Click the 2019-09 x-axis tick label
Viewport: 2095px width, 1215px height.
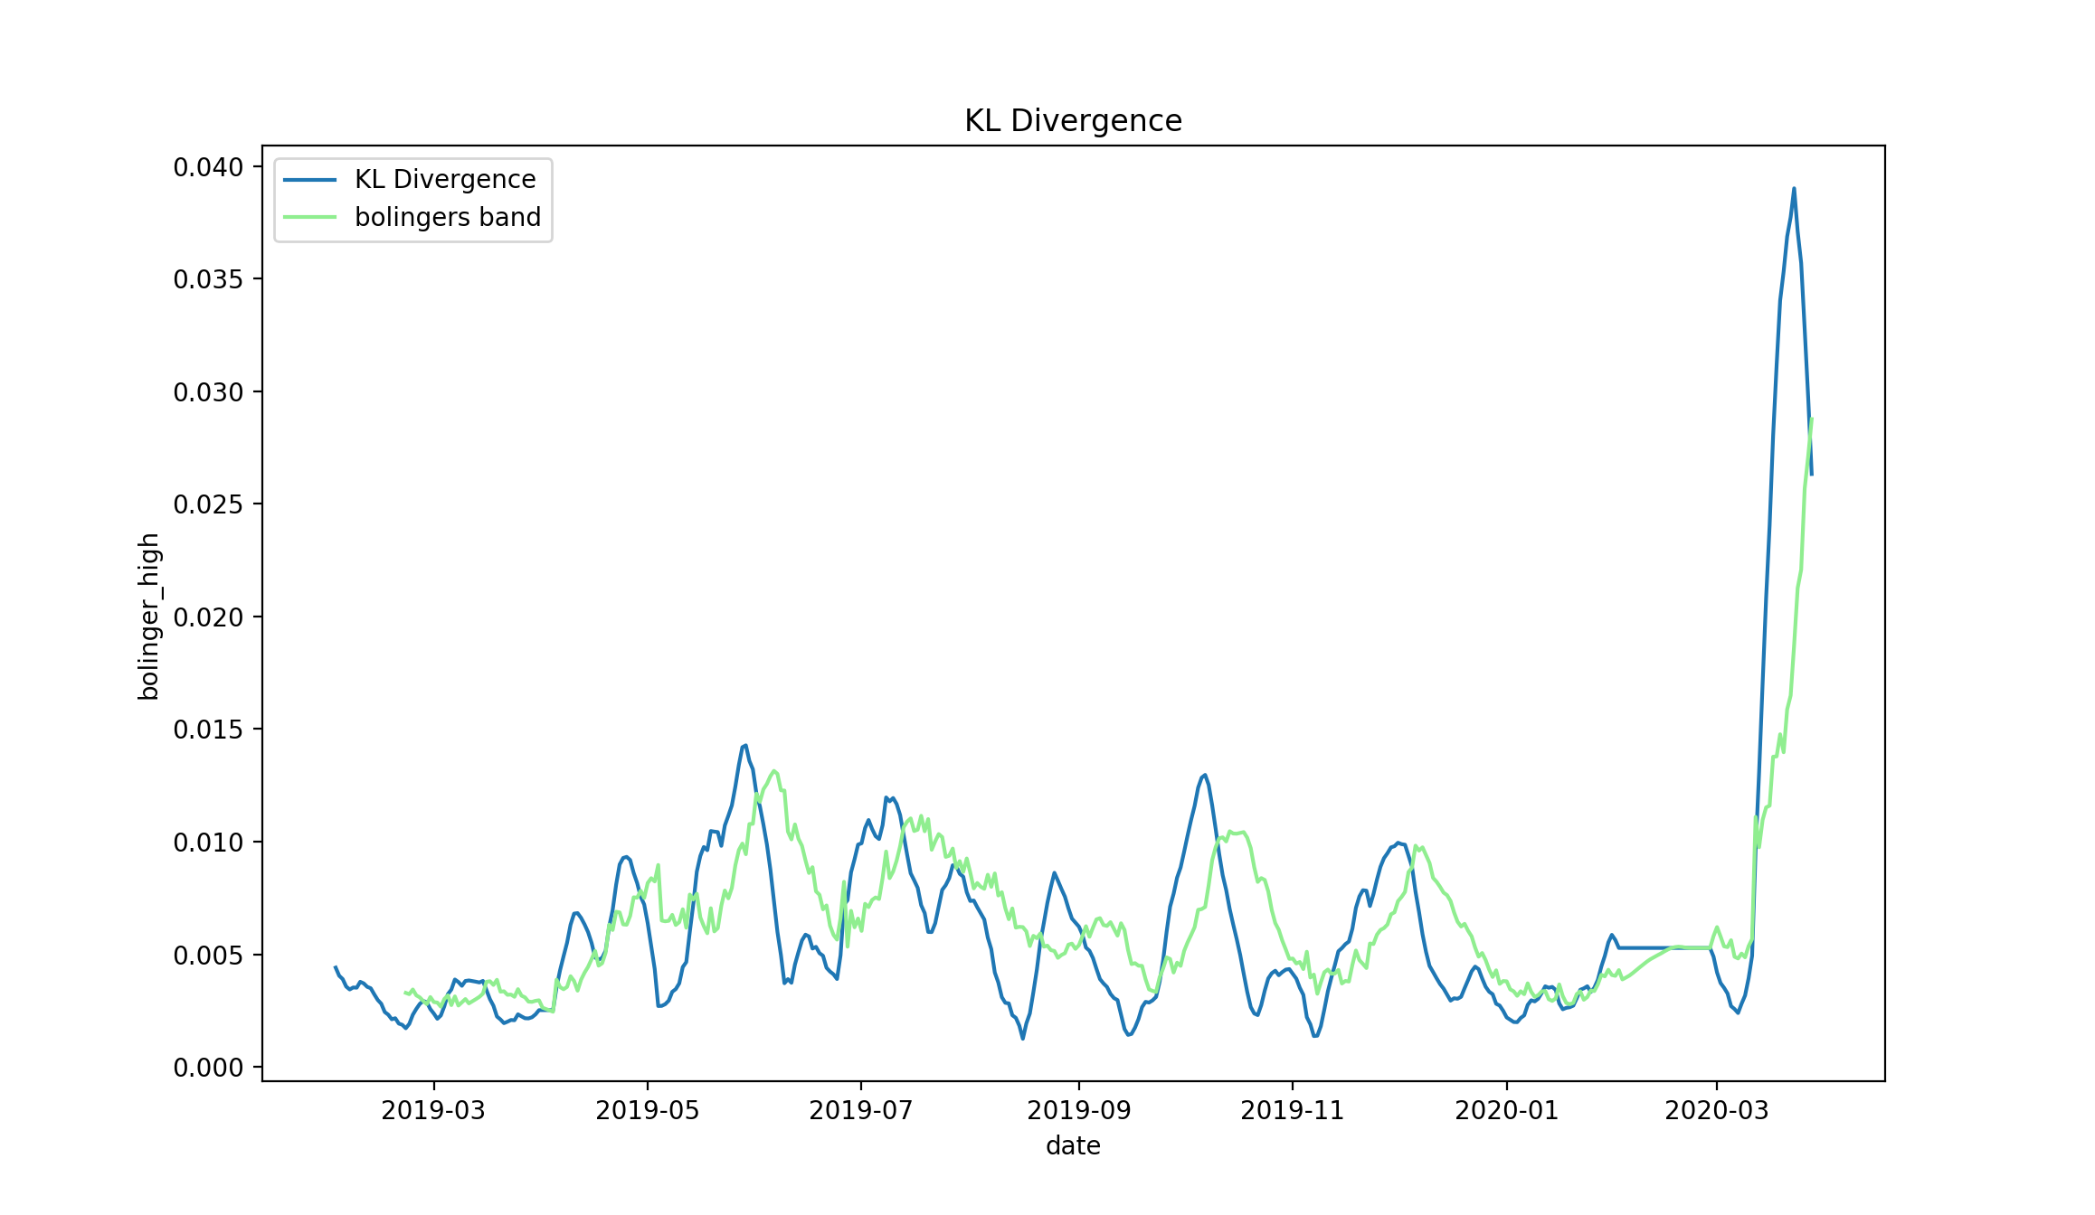(1079, 1111)
